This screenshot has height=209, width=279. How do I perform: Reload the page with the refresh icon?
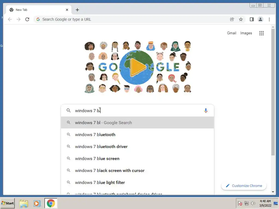pos(27,19)
